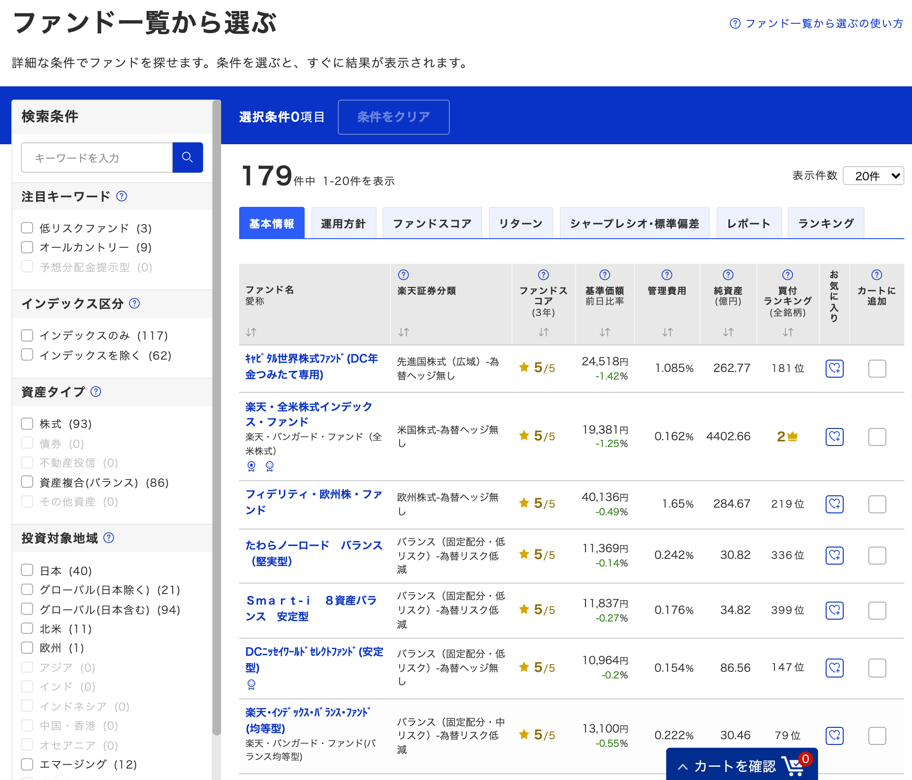Sort by 楽天証券分類 column arrows
The width and height of the screenshot is (912, 780).
click(x=404, y=332)
